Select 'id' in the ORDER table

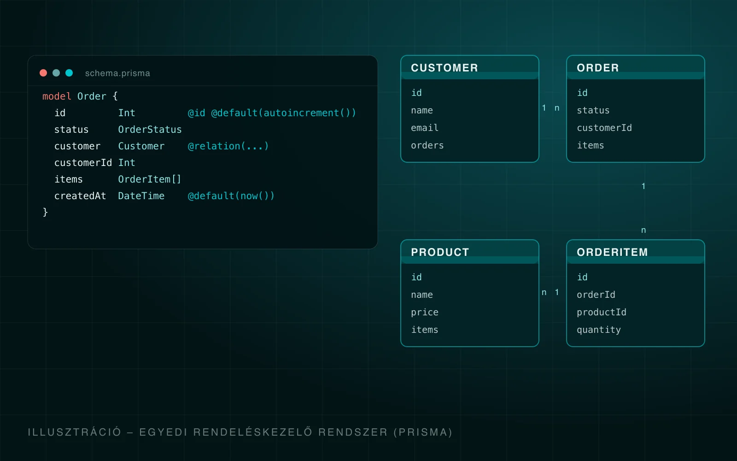pos(582,93)
